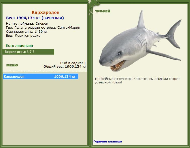This screenshot has width=190, height=148.
Task: Click the ТРОФЕЙ heading label
Action: coord(102,11)
